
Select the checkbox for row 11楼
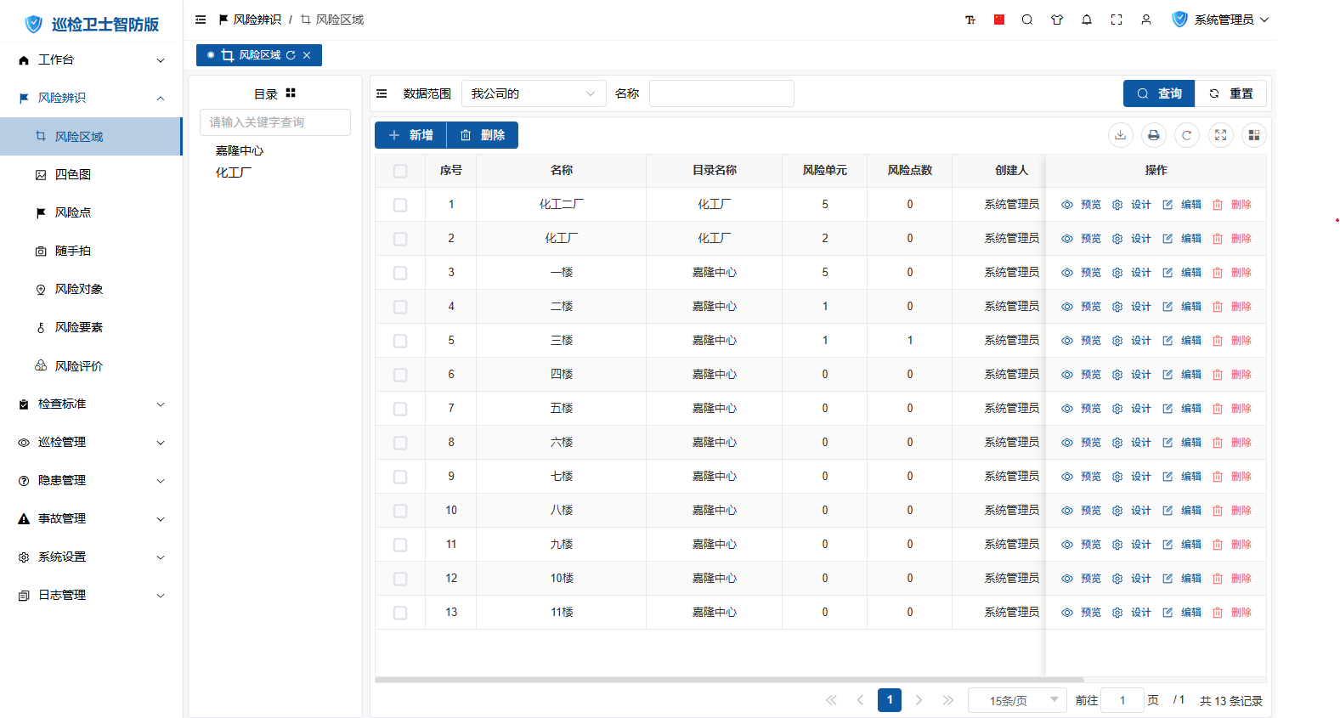click(x=400, y=613)
